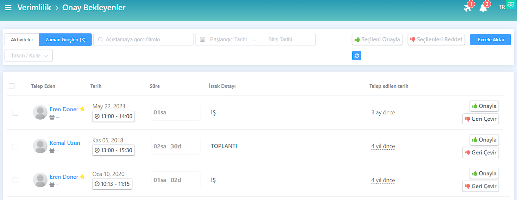Click the blue refresh icon button

(x=356, y=56)
